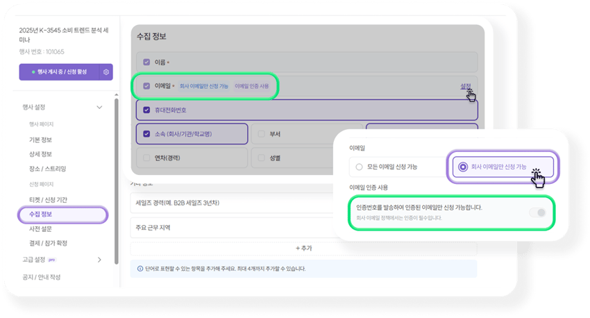Screen dimensions: 590x318
Task: Check the 성별 checkbox
Action: [x=261, y=158]
